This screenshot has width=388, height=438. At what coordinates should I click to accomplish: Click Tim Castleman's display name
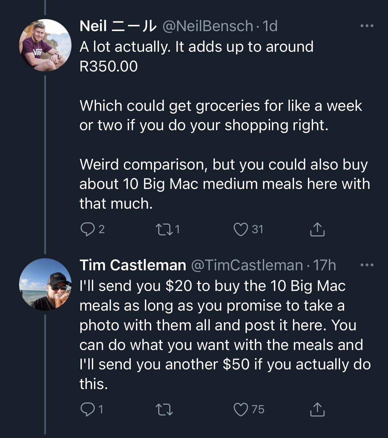coord(133,265)
